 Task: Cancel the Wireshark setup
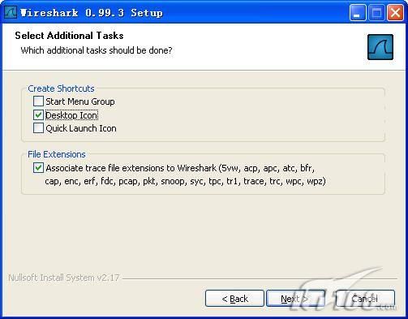[365, 299]
